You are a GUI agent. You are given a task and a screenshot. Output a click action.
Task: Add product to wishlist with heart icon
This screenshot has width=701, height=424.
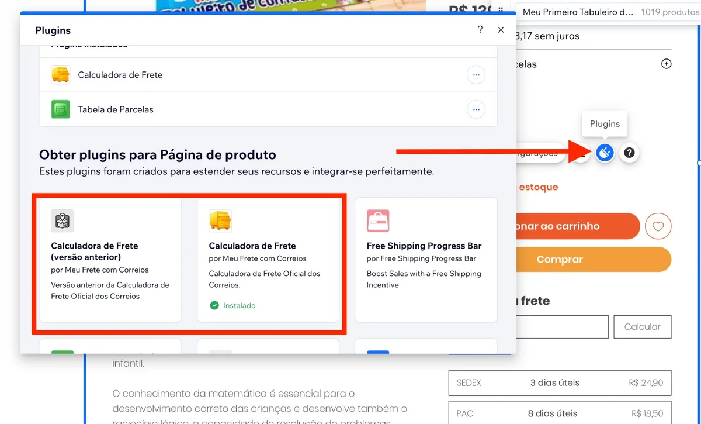click(658, 226)
